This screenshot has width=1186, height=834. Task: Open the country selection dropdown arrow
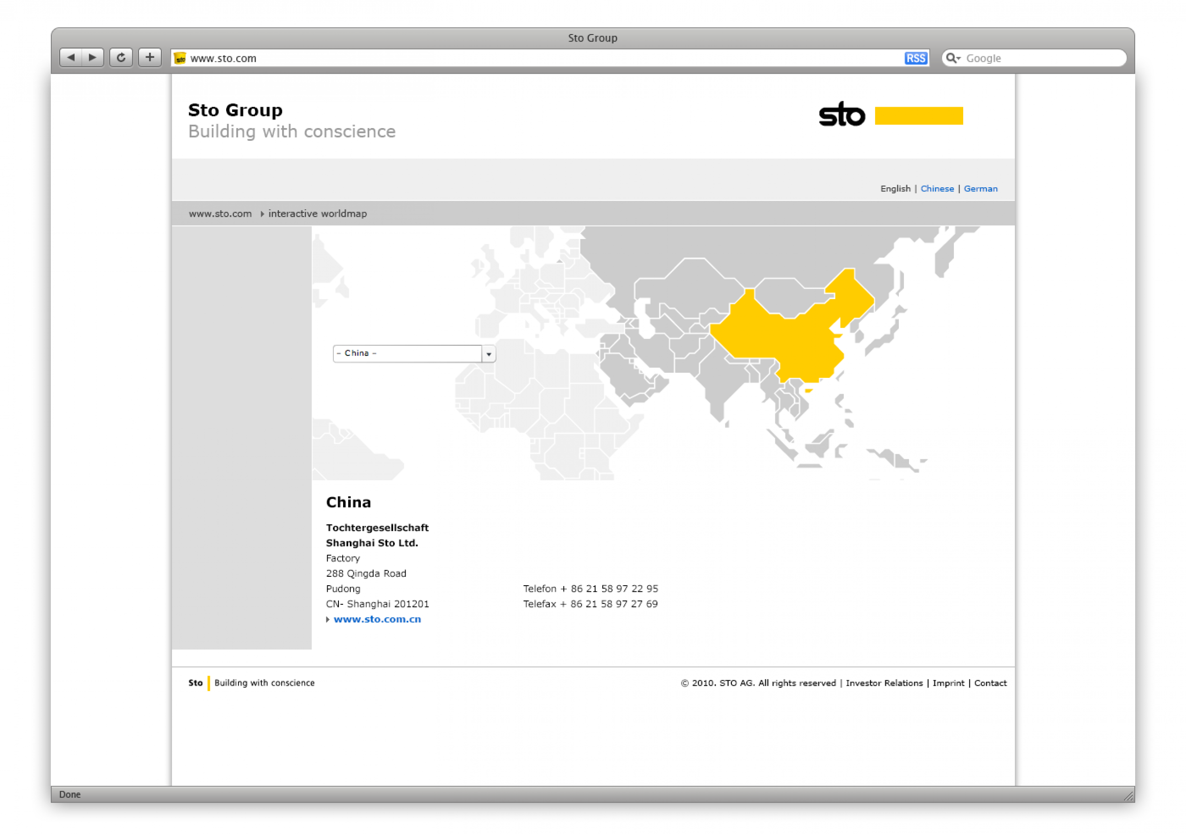tap(489, 354)
